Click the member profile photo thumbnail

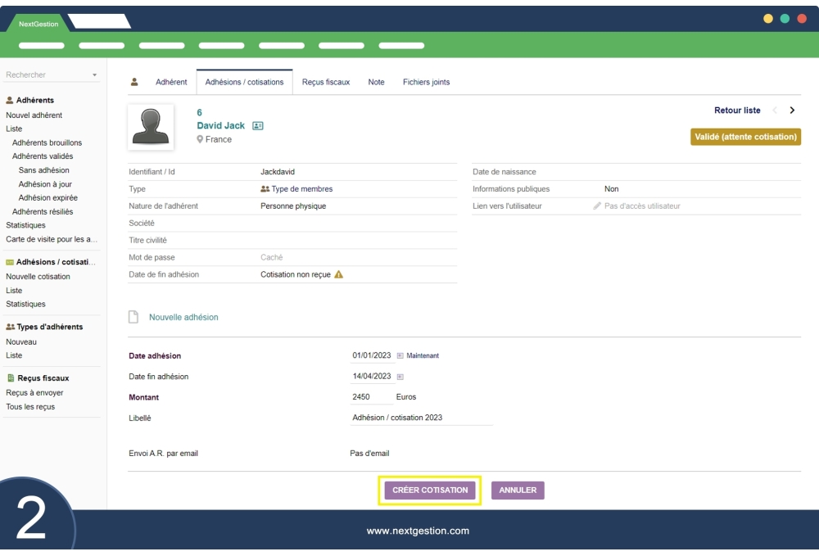[151, 127]
